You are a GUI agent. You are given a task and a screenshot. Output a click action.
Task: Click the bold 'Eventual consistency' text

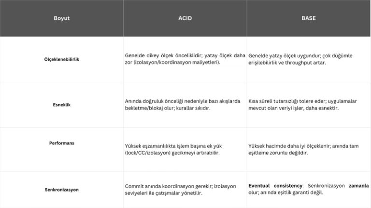(276, 186)
